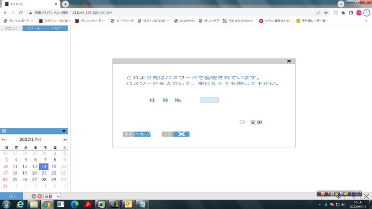372x209 pixels.
Task: Open Adobe Acrobat from the taskbar
Action: 88,204
